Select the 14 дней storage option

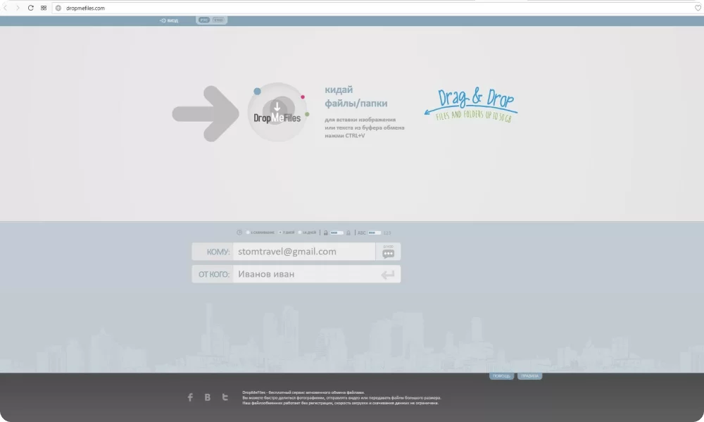[307, 232]
